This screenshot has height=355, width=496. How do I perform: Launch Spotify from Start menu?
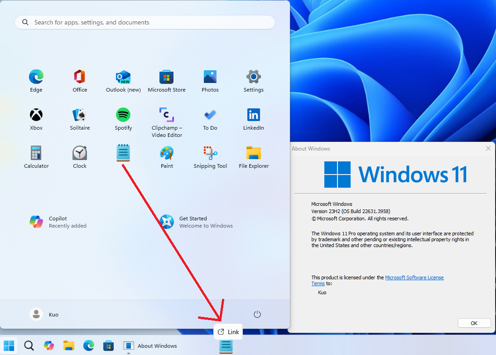coord(123,119)
